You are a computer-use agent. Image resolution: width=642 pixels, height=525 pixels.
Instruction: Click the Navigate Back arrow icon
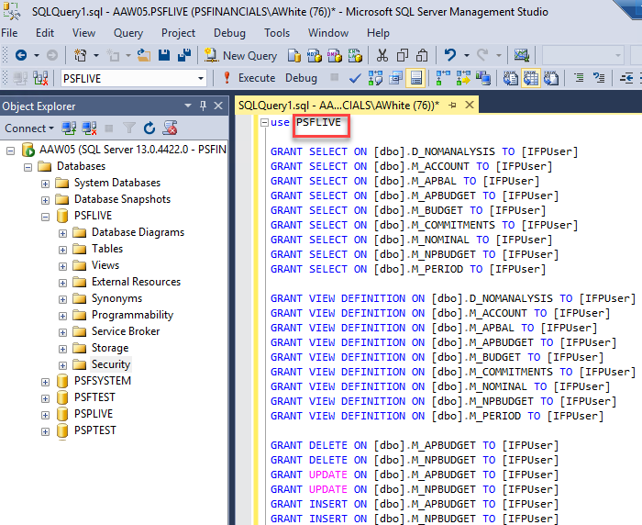[x=21, y=55]
